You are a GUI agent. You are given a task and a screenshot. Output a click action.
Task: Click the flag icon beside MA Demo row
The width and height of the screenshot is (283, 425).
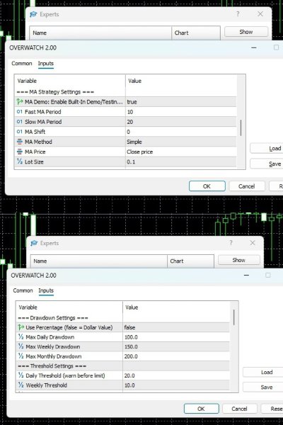coord(20,102)
